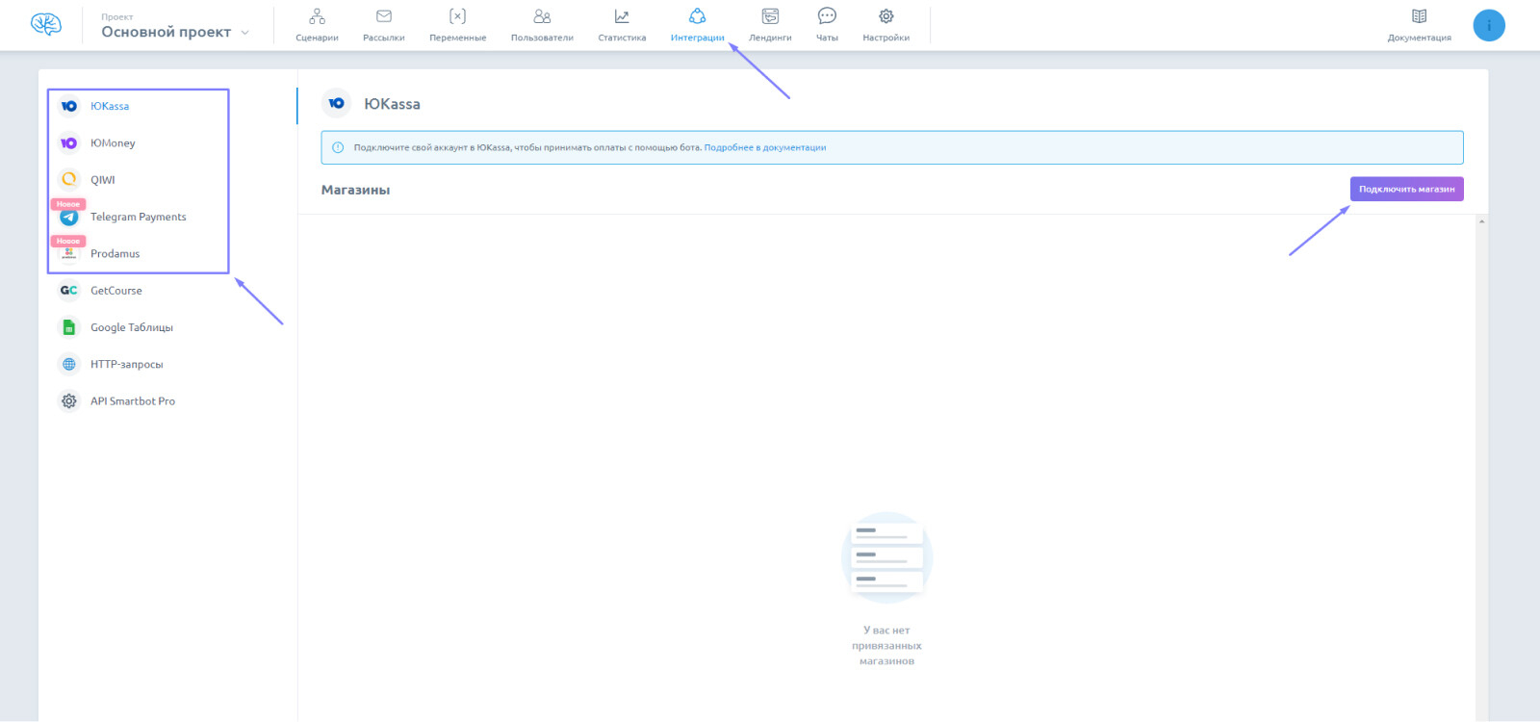The image size is (1540, 722).
Task: Click the Магазины section heading
Action: click(x=356, y=190)
